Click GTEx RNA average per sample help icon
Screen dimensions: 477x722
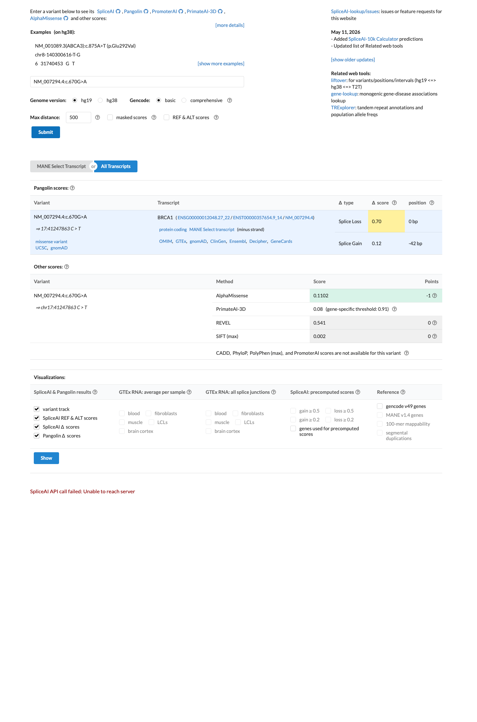(189, 392)
